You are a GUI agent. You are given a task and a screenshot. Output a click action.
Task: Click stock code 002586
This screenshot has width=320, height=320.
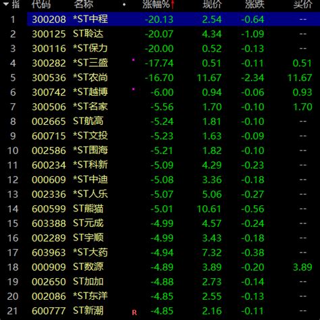point(49,151)
